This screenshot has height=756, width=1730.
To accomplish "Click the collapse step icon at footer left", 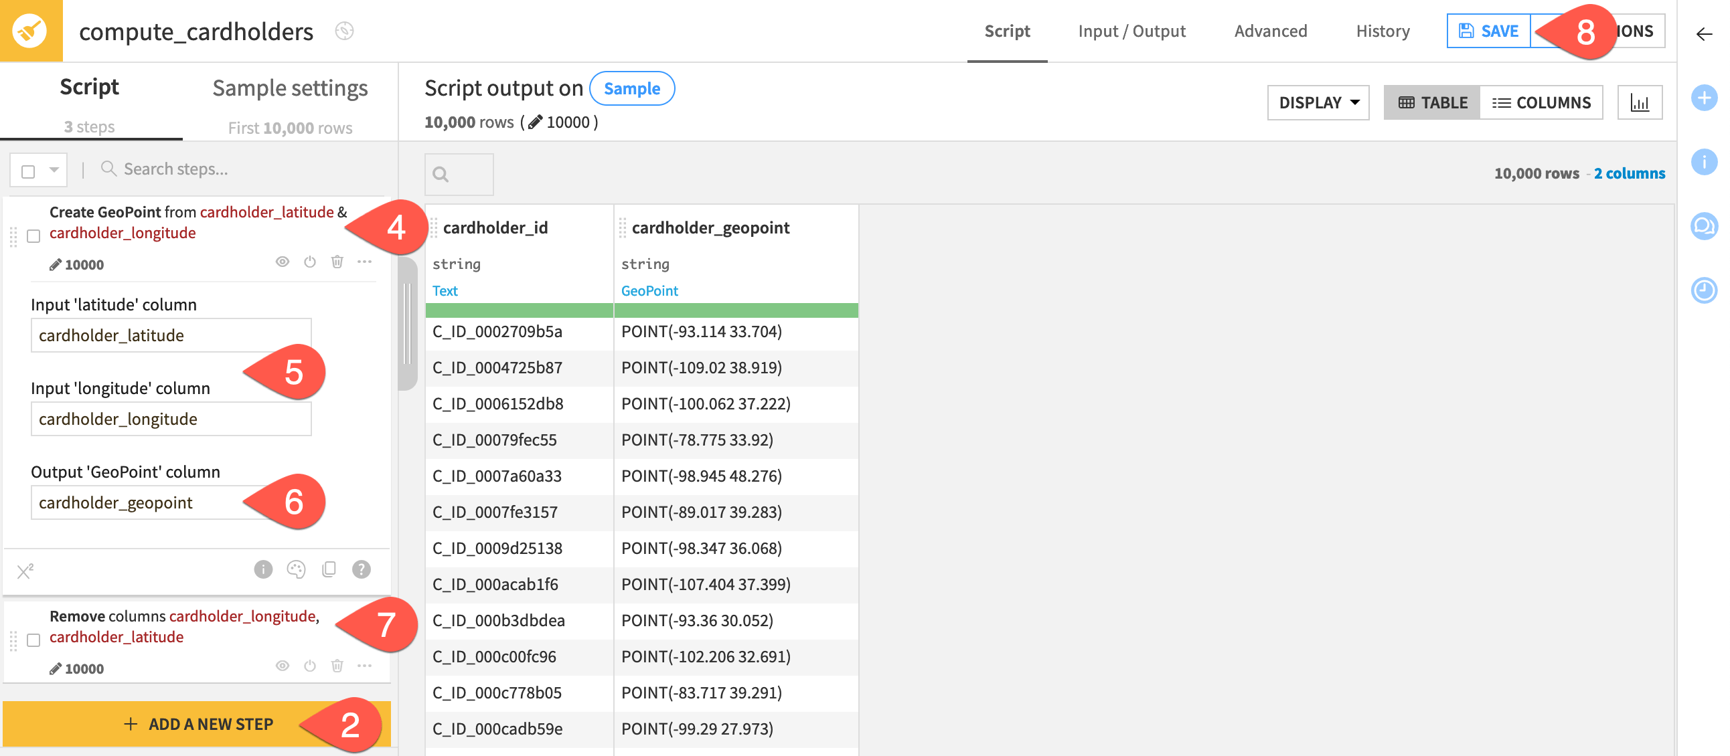I will (25, 571).
